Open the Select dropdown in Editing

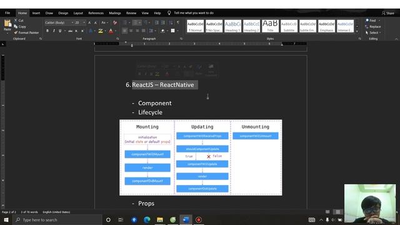pyautogui.click(x=373, y=32)
